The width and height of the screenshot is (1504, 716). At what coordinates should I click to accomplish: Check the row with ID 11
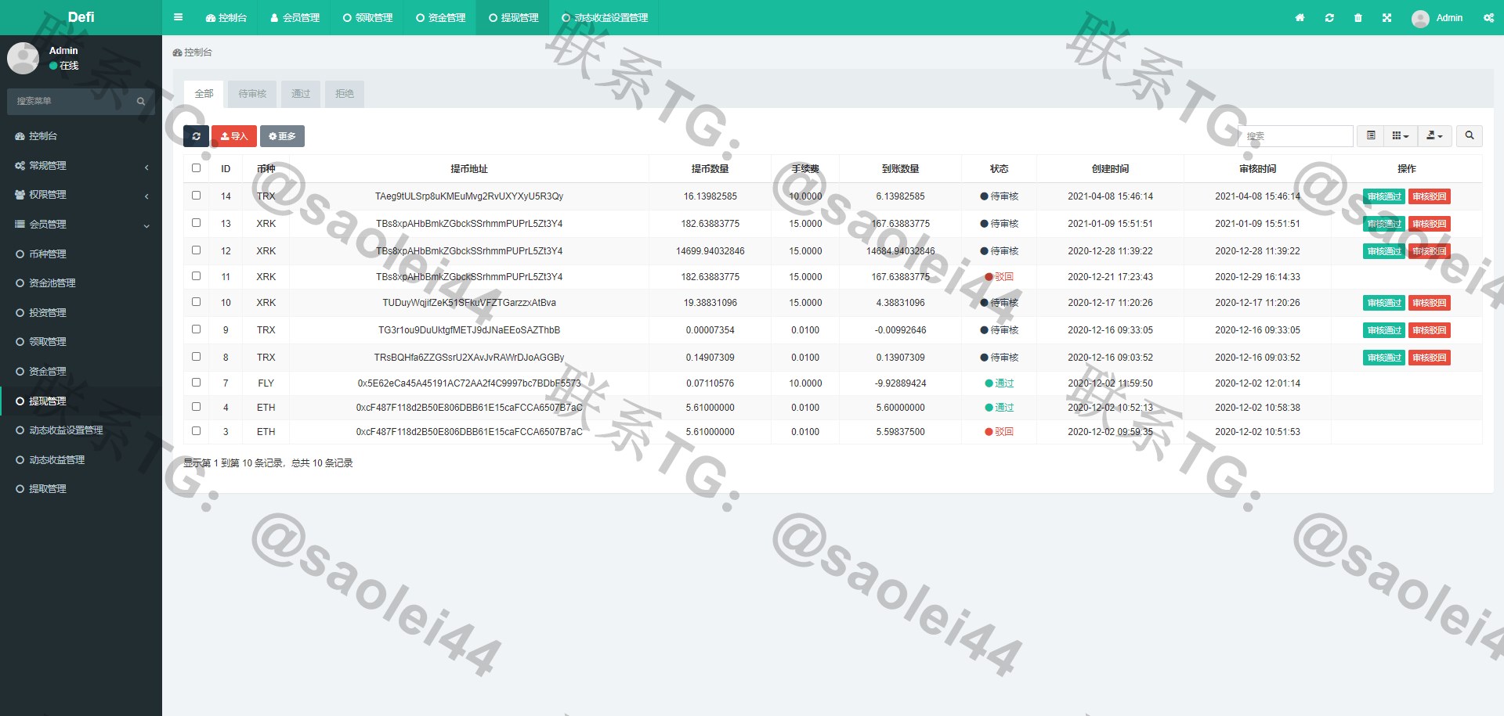coord(197,276)
